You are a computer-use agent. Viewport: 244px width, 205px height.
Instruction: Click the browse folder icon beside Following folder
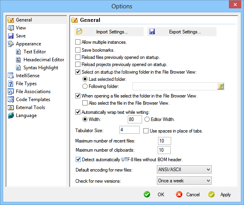coord(221,86)
